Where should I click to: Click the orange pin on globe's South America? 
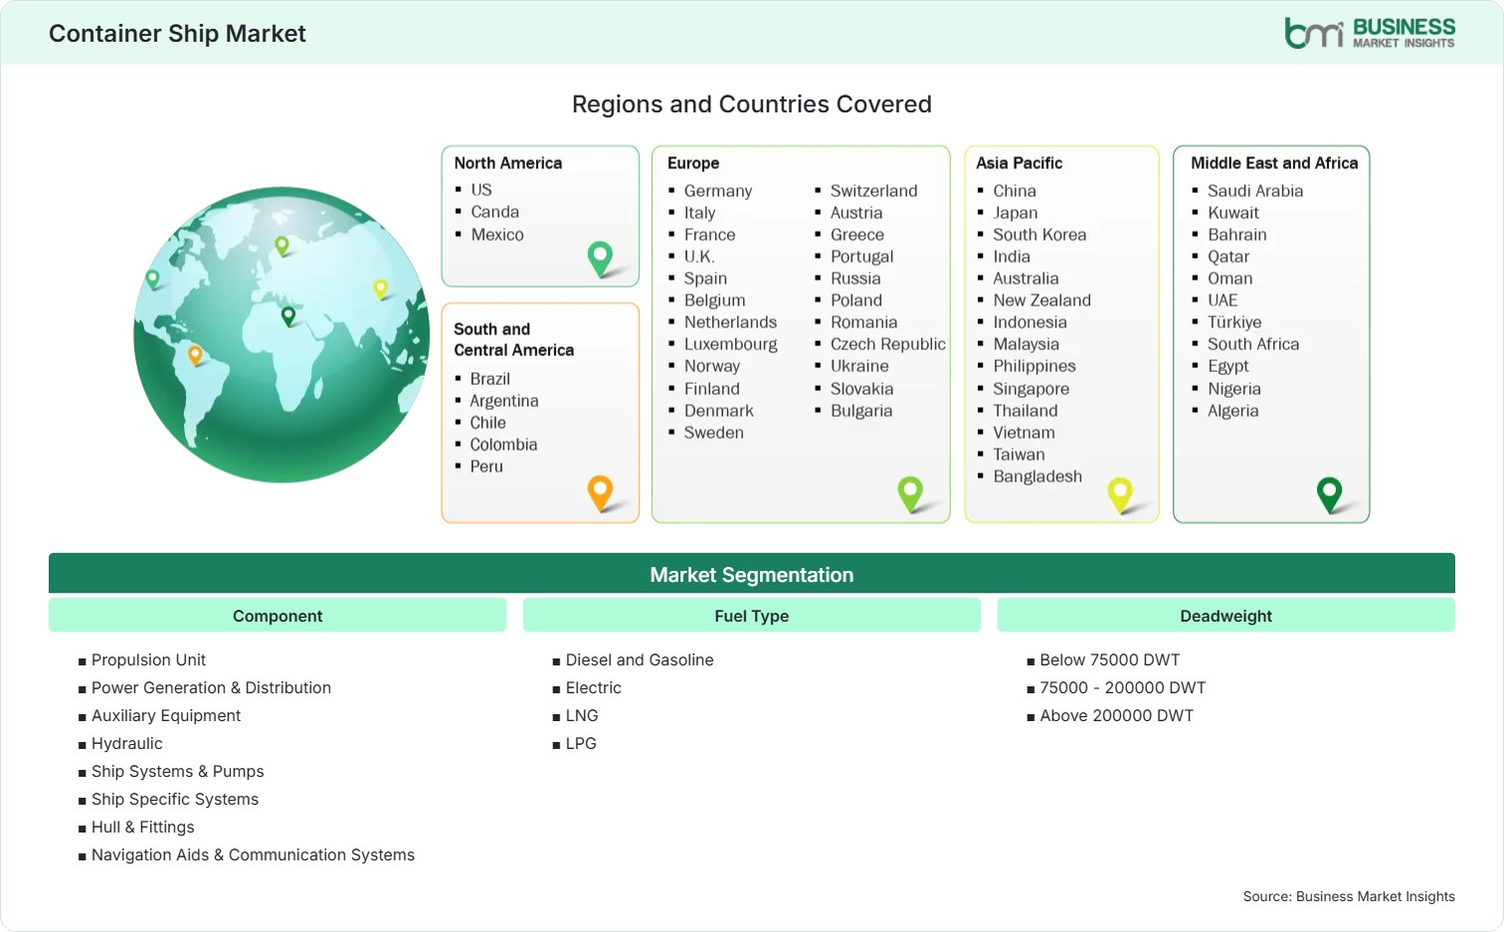coord(195,355)
